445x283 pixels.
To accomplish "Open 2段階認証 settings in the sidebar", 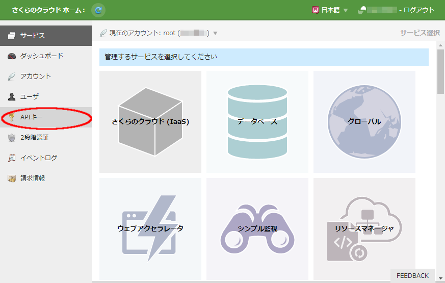I will pos(35,138).
